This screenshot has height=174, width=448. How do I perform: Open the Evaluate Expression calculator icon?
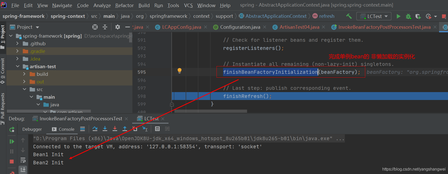point(157,129)
